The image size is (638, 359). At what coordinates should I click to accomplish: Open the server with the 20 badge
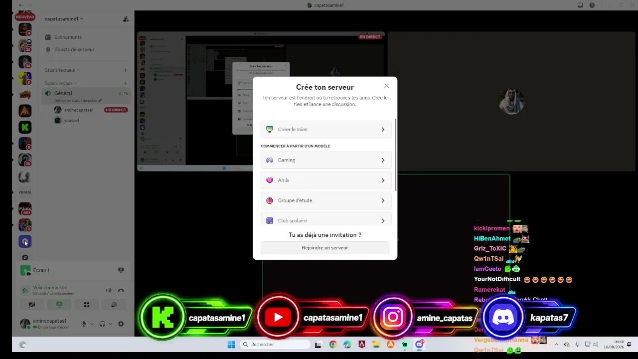(x=25, y=160)
